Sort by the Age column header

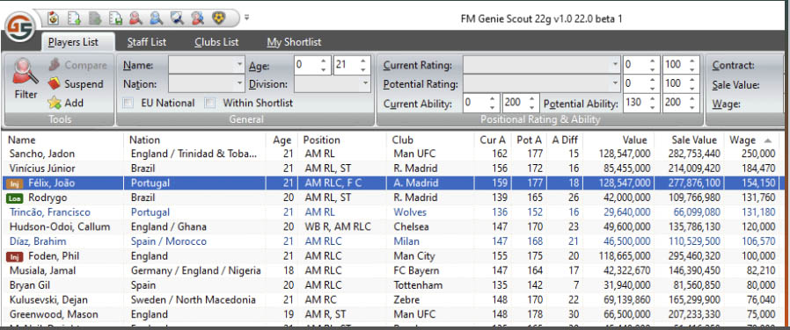[282, 140]
